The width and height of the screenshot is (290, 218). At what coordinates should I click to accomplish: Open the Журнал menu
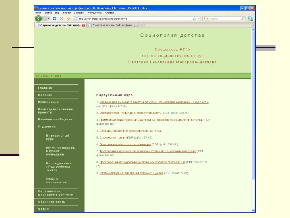point(66,13)
